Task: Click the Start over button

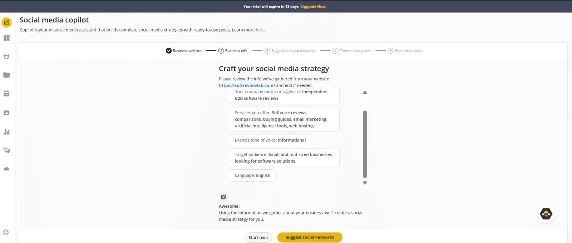Action: [258, 238]
